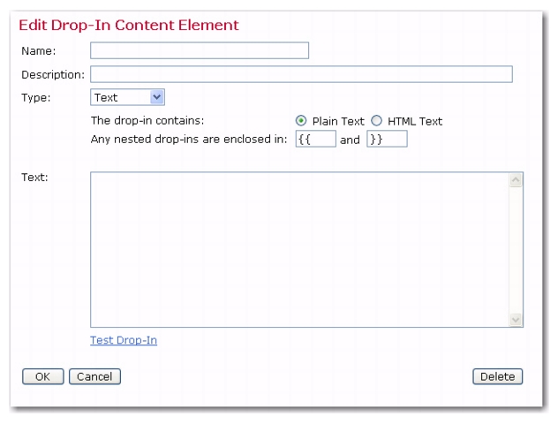Click the opening delimiter field containing {{
558x432 pixels.
coord(316,139)
